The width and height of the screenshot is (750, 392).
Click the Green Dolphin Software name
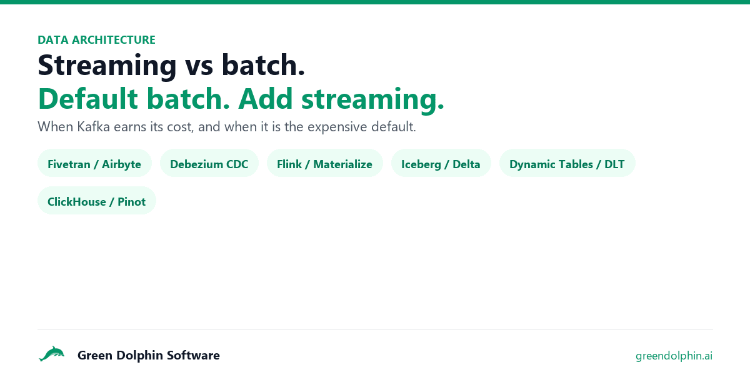pos(149,355)
